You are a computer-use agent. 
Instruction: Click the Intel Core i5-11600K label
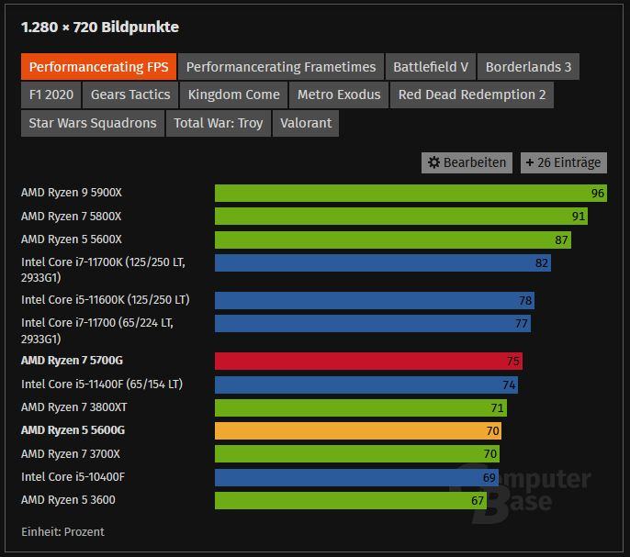(x=106, y=300)
